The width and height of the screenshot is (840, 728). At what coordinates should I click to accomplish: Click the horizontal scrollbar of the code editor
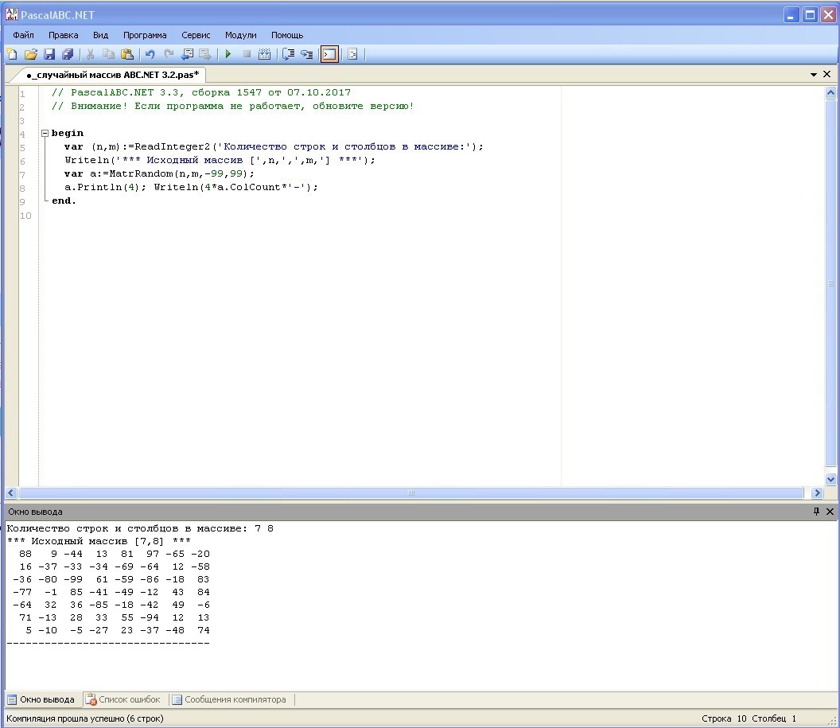coord(411,493)
